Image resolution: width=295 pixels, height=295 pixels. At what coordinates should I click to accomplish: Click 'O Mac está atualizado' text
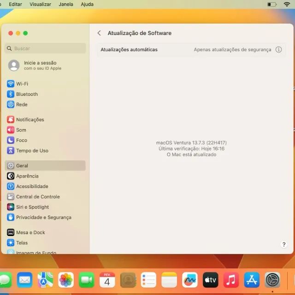191,154
